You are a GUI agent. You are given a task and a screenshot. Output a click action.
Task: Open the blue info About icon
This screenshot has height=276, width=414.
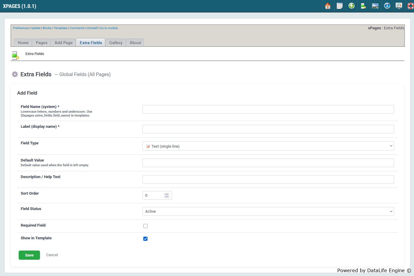(x=387, y=6)
